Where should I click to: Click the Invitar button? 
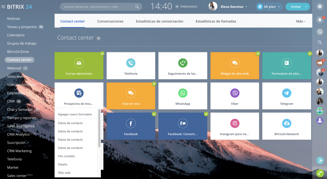coord(296,7)
